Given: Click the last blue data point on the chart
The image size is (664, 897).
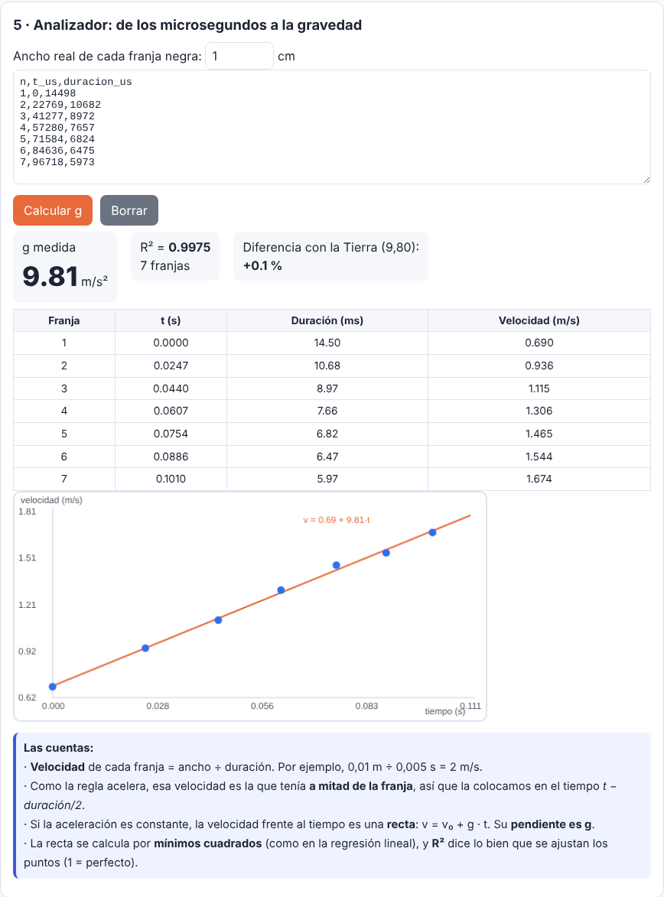Looking at the screenshot, I should [433, 532].
